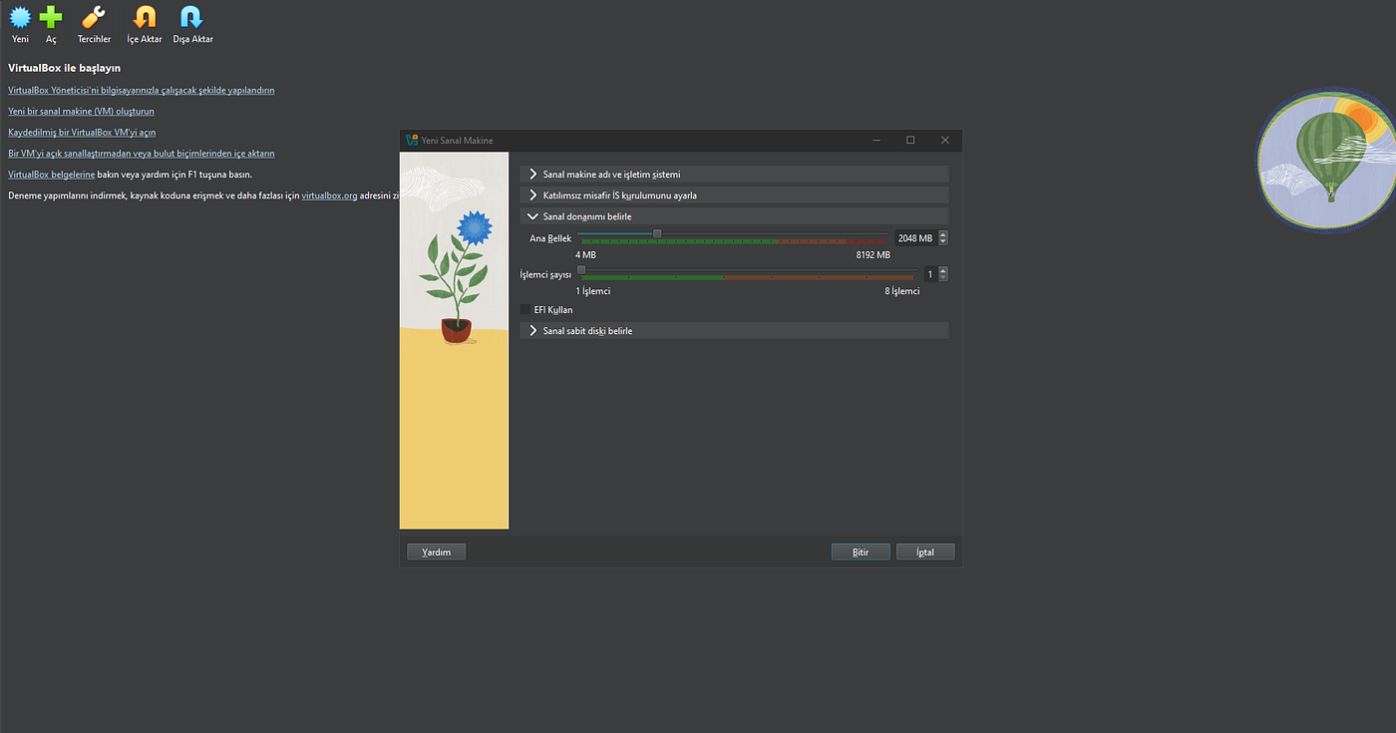Toggle the EFI Kullan checkbox
Image resolution: width=1396 pixels, height=733 pixels.
pos(525,310)
